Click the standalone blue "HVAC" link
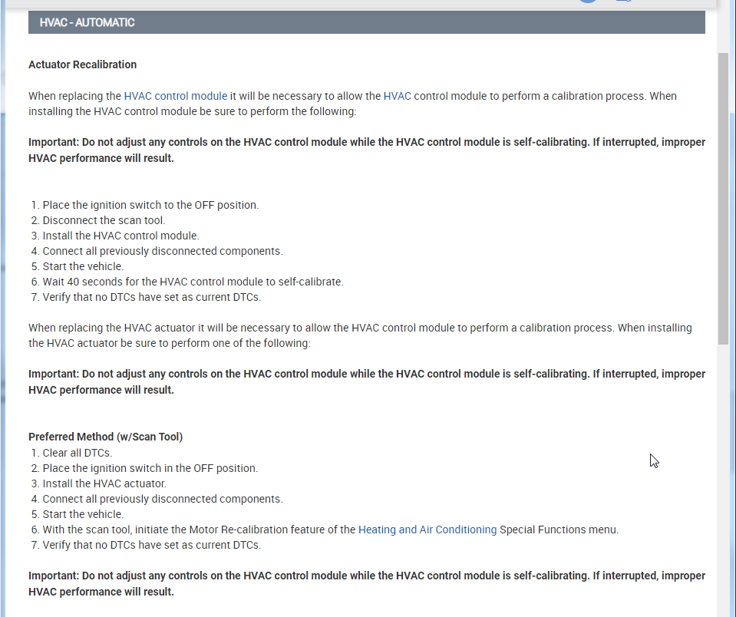Viewport: 736px width, 617px height. tap(397, 96)
